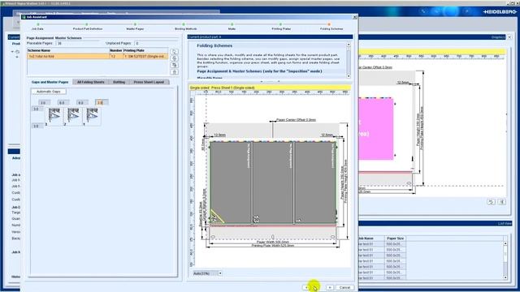Screen dimensions: 520x292
Task: Click the pink page in the Graphics preview
Action: (x=375, y=129)
